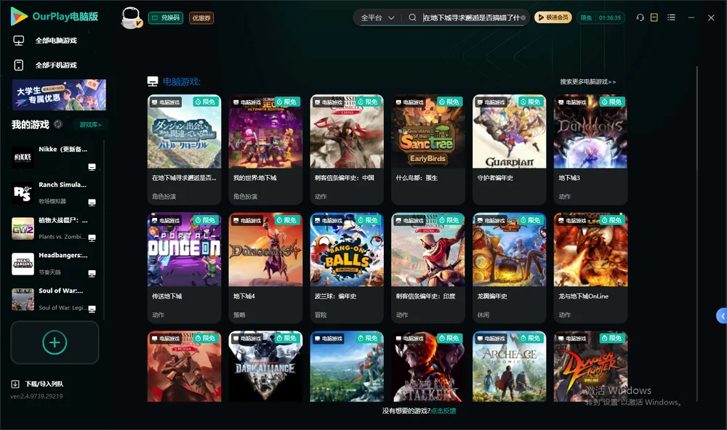Open 龙与地下城OnLine game card

590,268
